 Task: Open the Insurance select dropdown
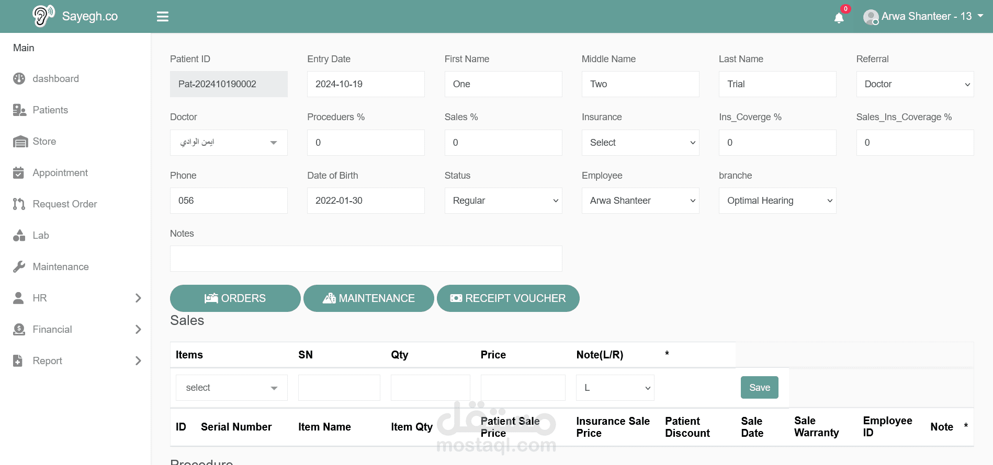[x=640, y=143]
